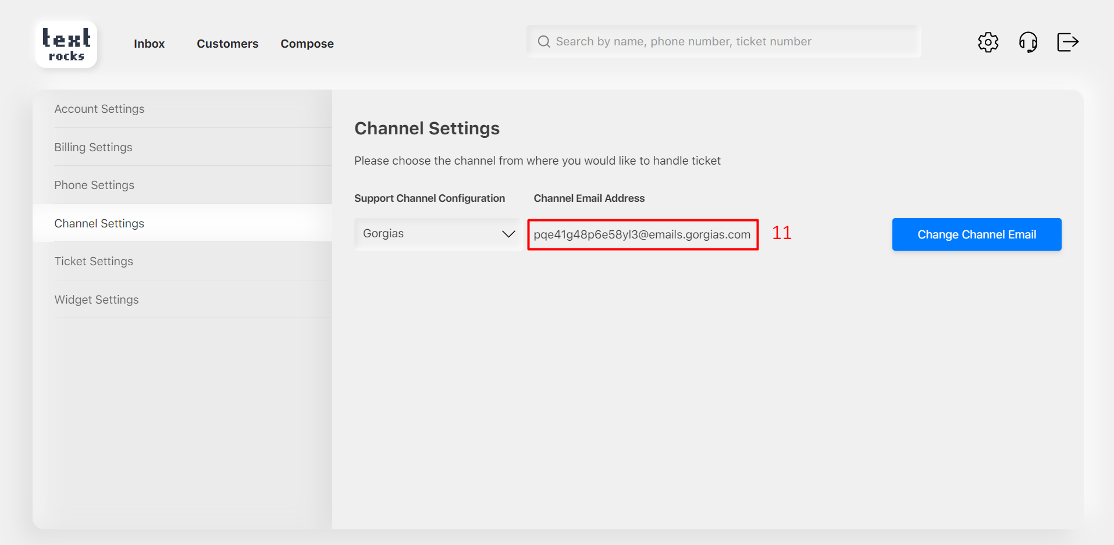This screenshot has height=545, width=1114.
Task: Open settings via the gear icon
Action: pyautogui.click(x=988, y=42)
